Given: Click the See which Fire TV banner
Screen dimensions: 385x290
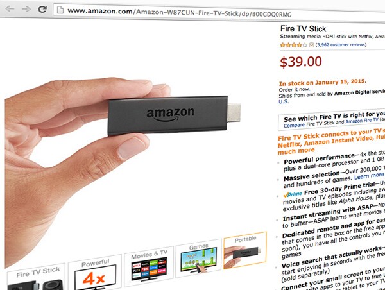Looking at the screenshot, I should 332,119.
